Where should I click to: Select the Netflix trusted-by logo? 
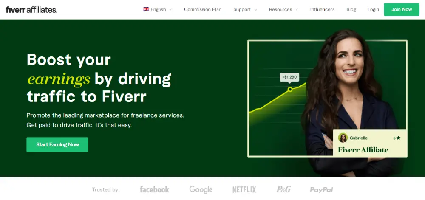pos(244,189)
